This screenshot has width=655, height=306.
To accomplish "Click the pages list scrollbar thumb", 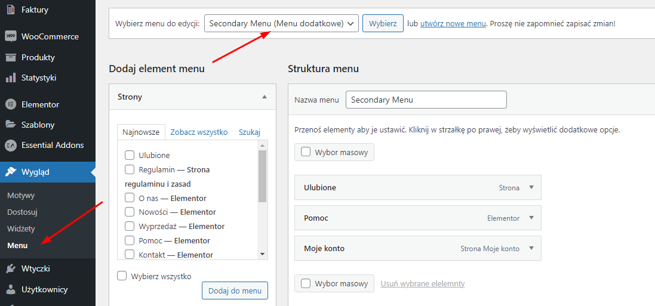I will pyautogui.click(x=262, y=176).
